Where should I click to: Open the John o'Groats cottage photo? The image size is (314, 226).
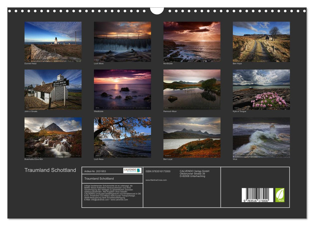(x=53, y=89)
